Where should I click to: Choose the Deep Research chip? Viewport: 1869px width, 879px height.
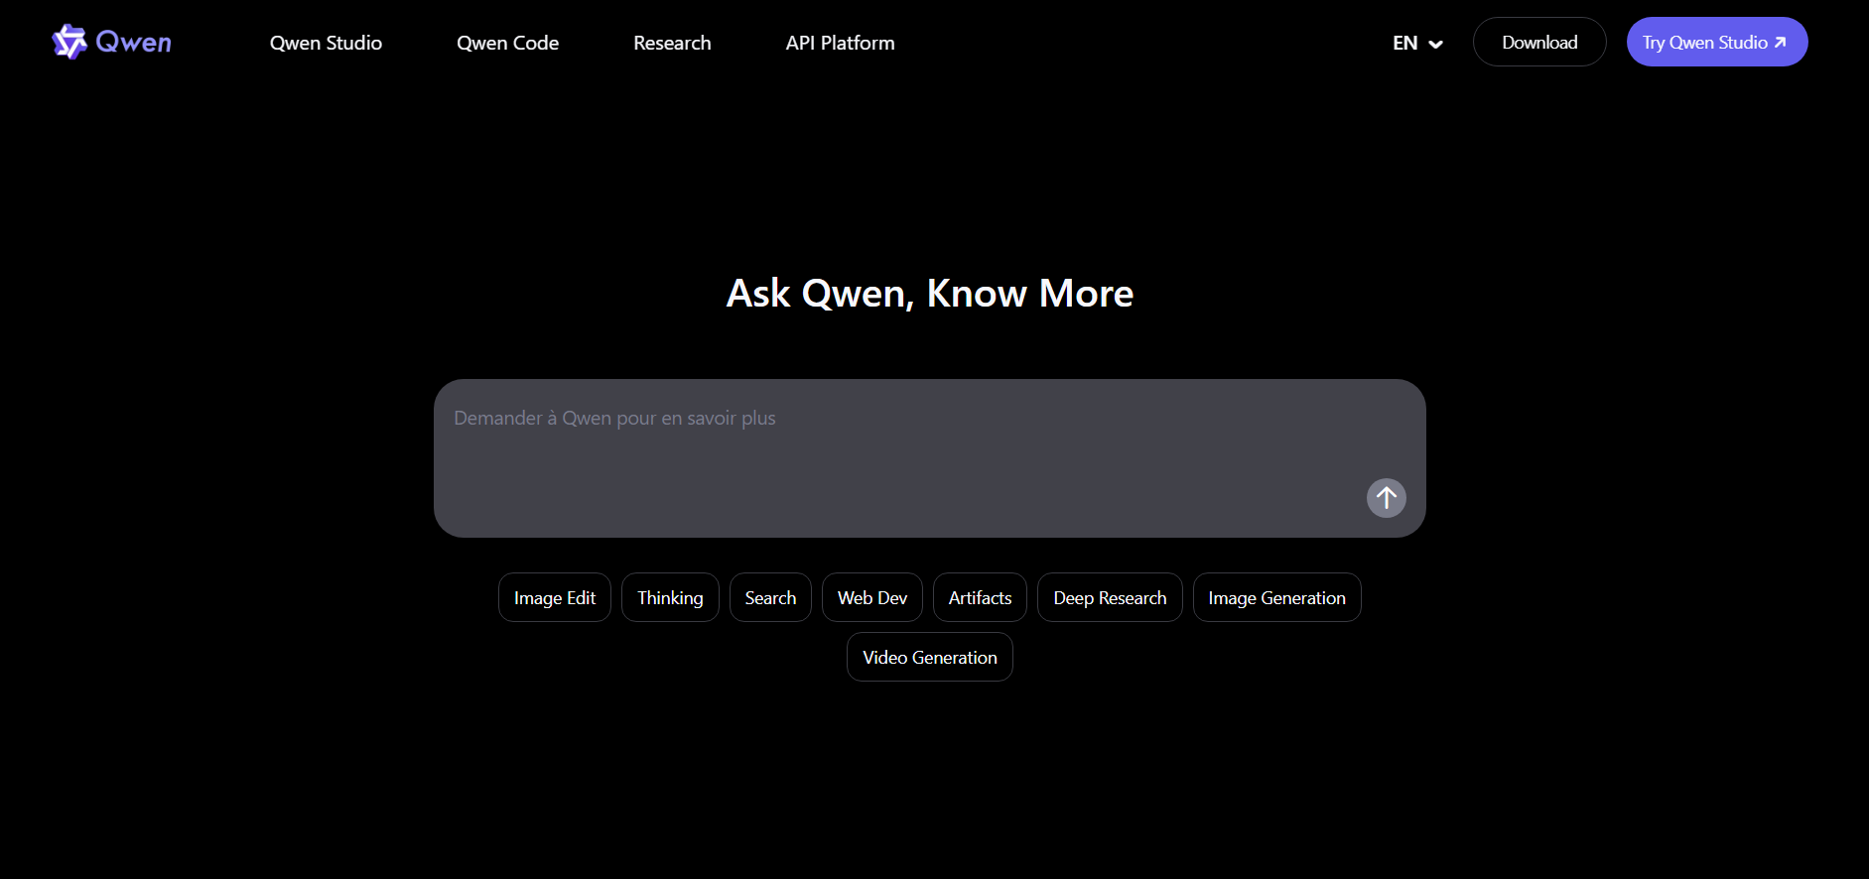point(1110,597)
